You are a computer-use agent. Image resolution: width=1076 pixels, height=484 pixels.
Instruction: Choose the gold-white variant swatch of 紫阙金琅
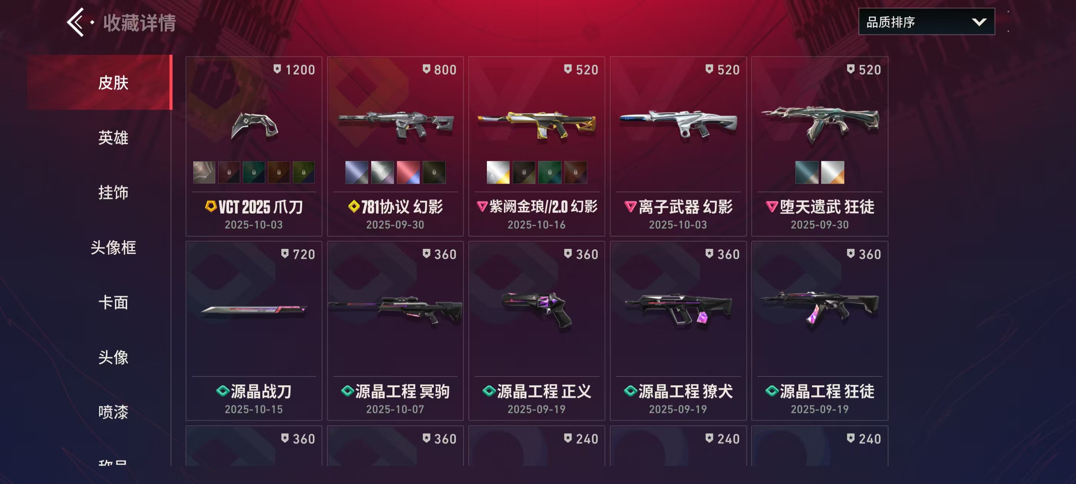[x=498, y=172]
